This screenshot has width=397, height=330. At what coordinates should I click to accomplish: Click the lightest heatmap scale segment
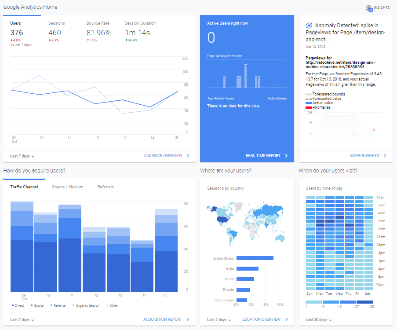(x=314, y=302)
